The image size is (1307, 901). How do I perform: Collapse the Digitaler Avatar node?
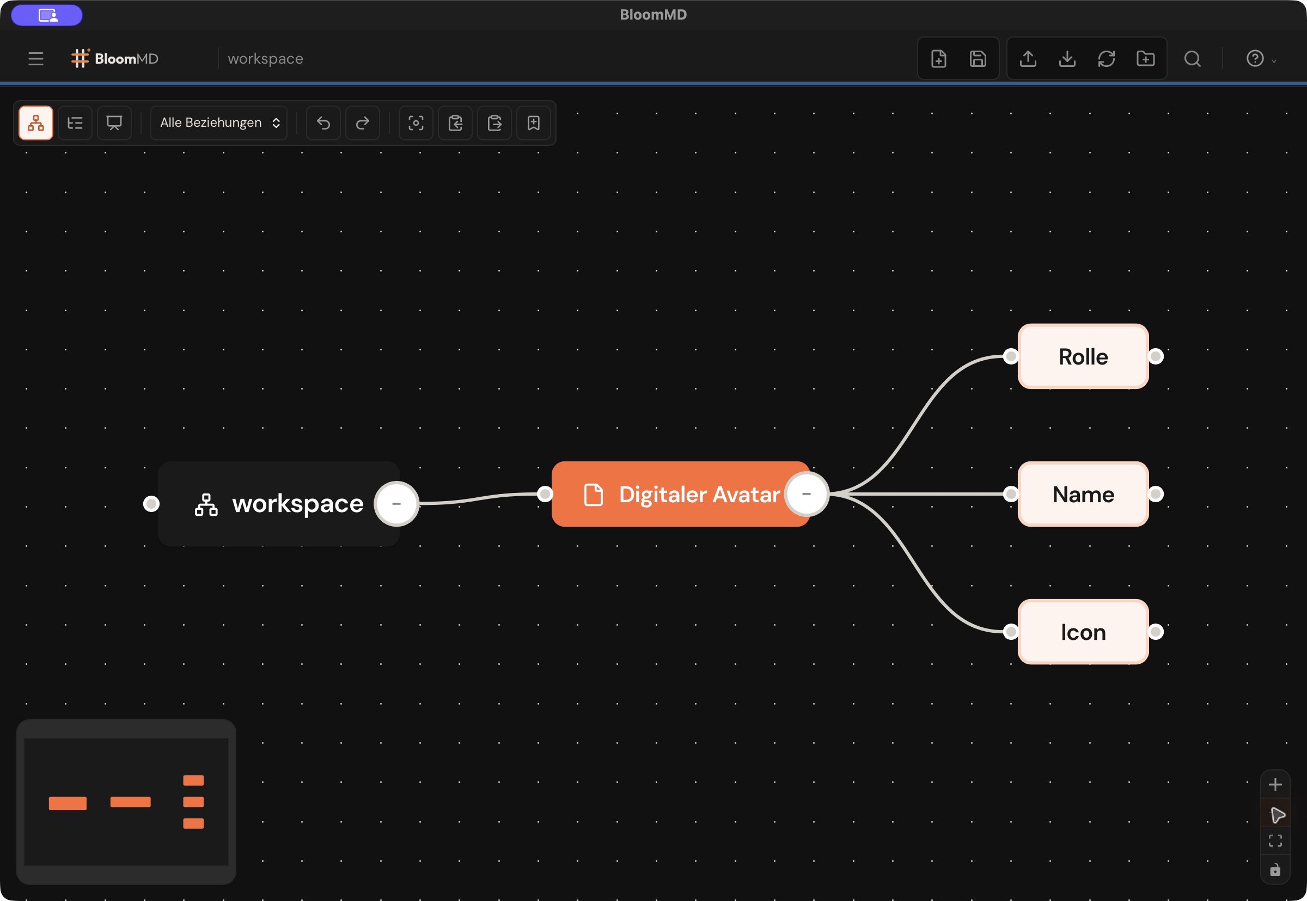coord(807,494)
